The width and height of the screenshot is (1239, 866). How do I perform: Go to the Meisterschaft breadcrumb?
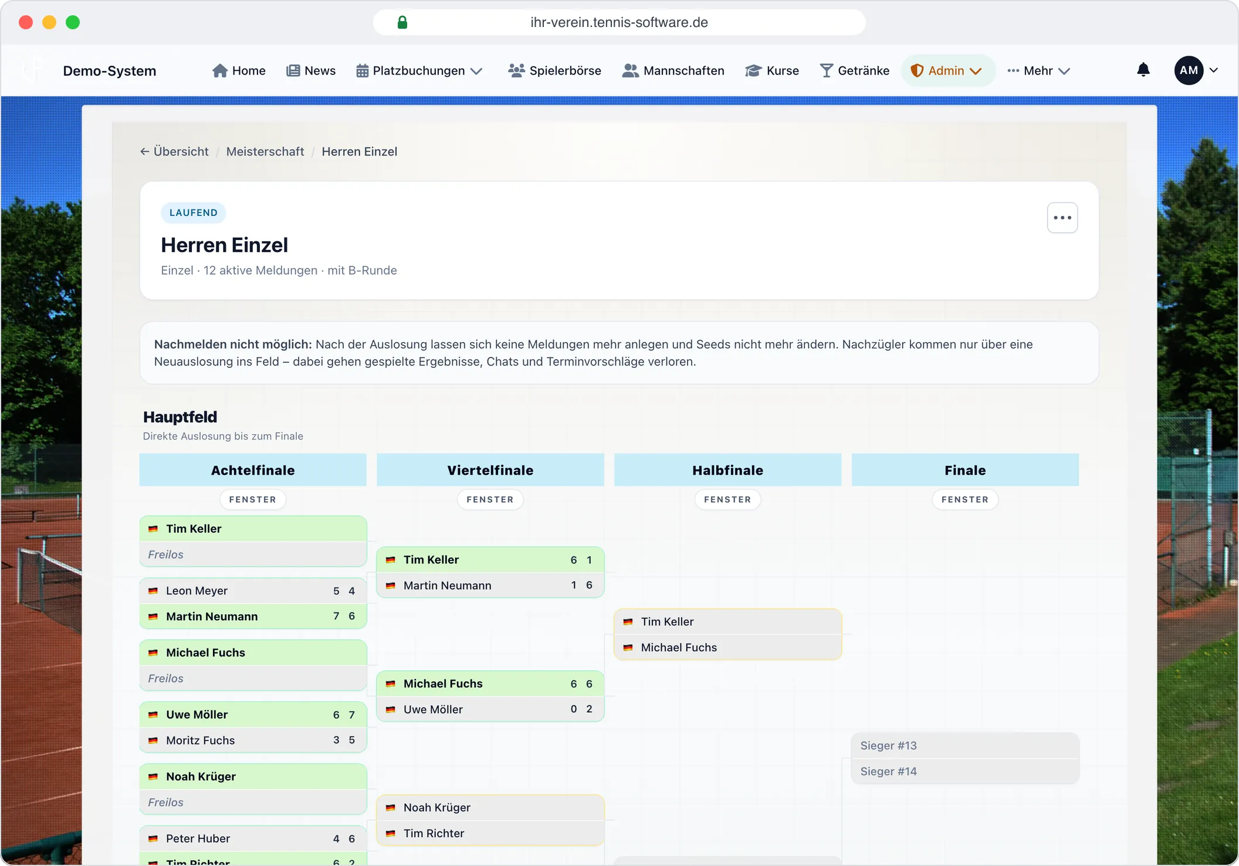(x=265, y=151)
